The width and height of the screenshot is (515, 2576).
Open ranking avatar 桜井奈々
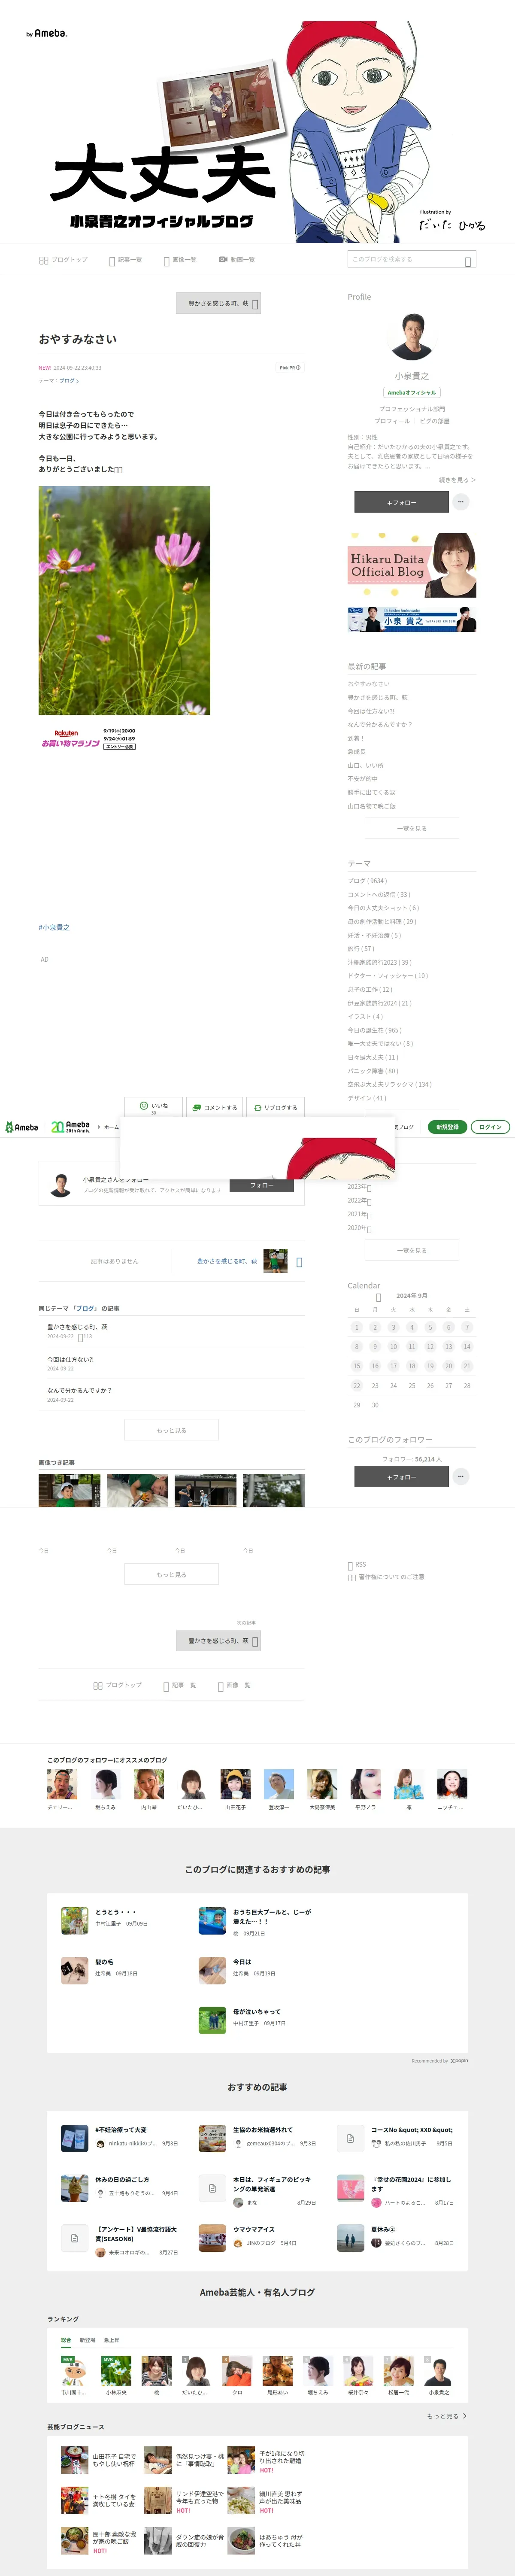(358, 2371)
